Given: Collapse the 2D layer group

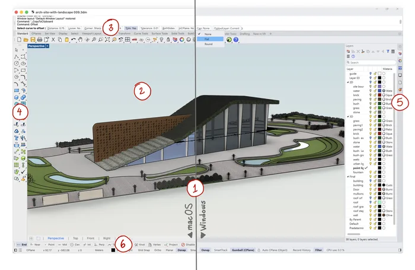Looking at the screenshot, I should click(x=348, y=82).
